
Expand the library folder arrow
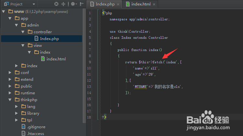tap(17, 113)
